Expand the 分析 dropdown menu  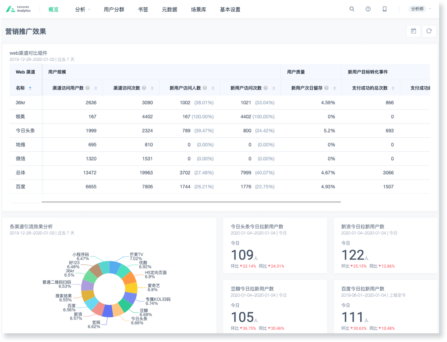click(82, 9)
